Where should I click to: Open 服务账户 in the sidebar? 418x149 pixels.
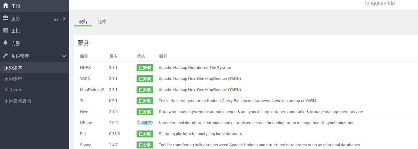tap(13, 79)
